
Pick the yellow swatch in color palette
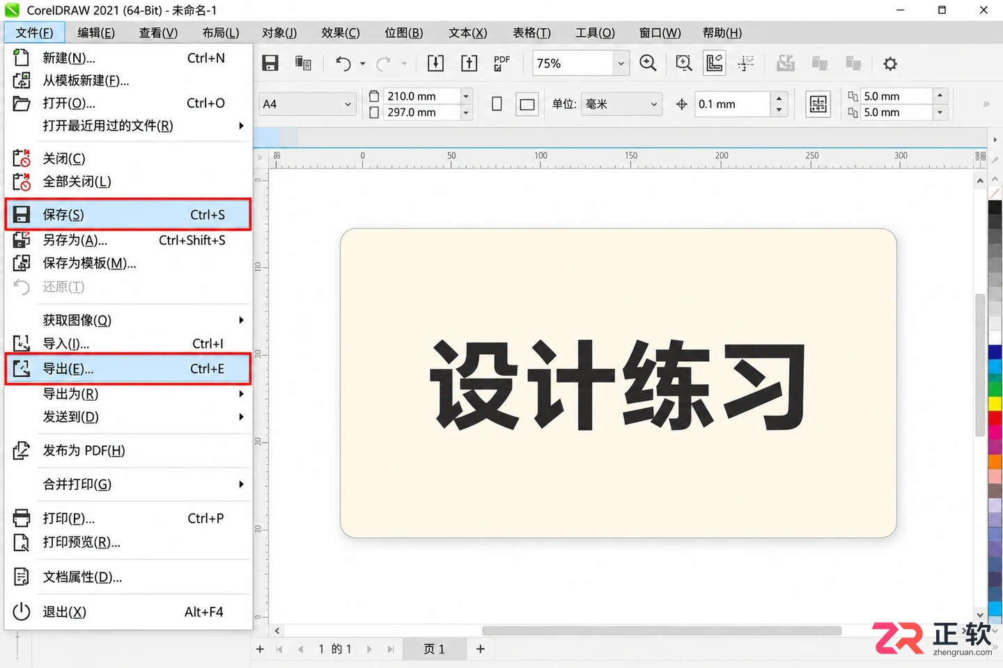pyautogui.click(x=995, y=404)
